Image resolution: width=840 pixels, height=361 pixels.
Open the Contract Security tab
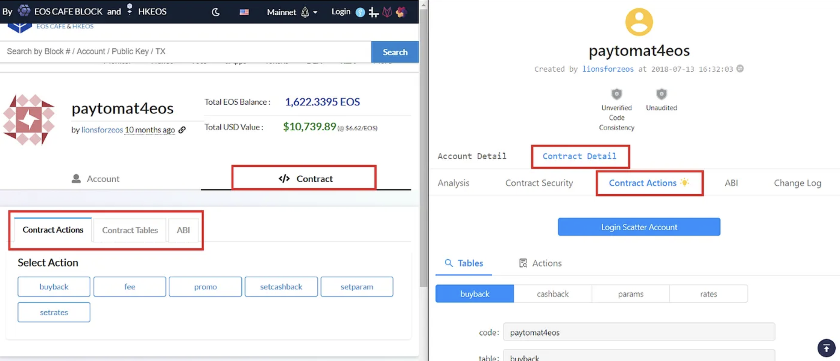[539, 183]
